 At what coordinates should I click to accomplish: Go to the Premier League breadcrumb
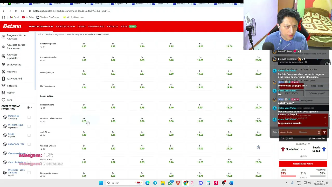(74, 34)
